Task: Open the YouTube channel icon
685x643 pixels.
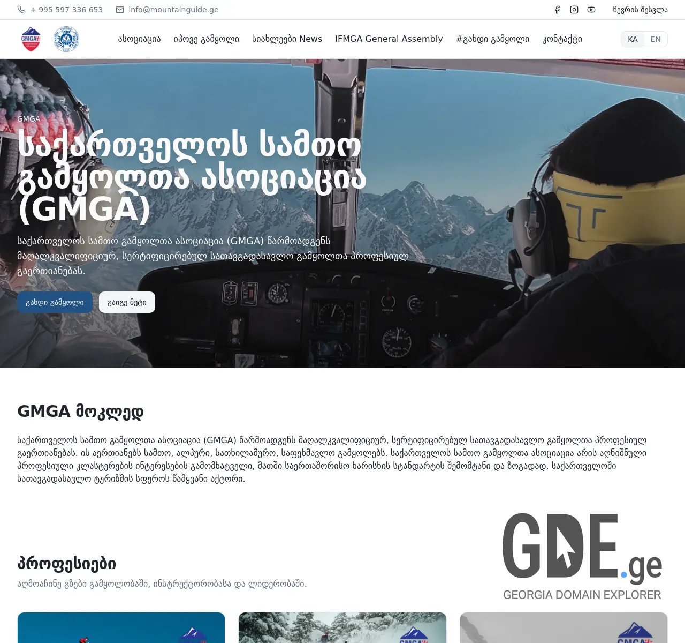Action: [591, 10]
